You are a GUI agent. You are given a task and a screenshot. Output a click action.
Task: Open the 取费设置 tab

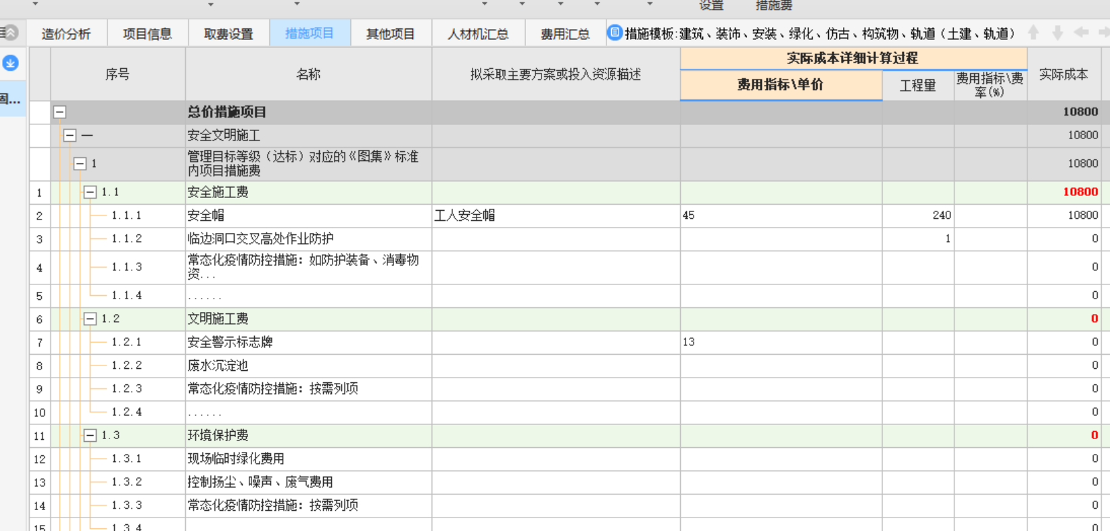(228, 34)
